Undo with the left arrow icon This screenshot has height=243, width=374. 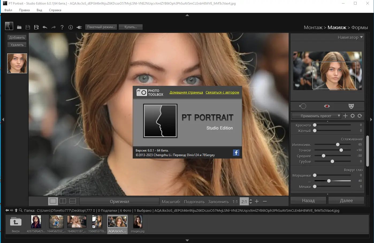tap(45, 27)
